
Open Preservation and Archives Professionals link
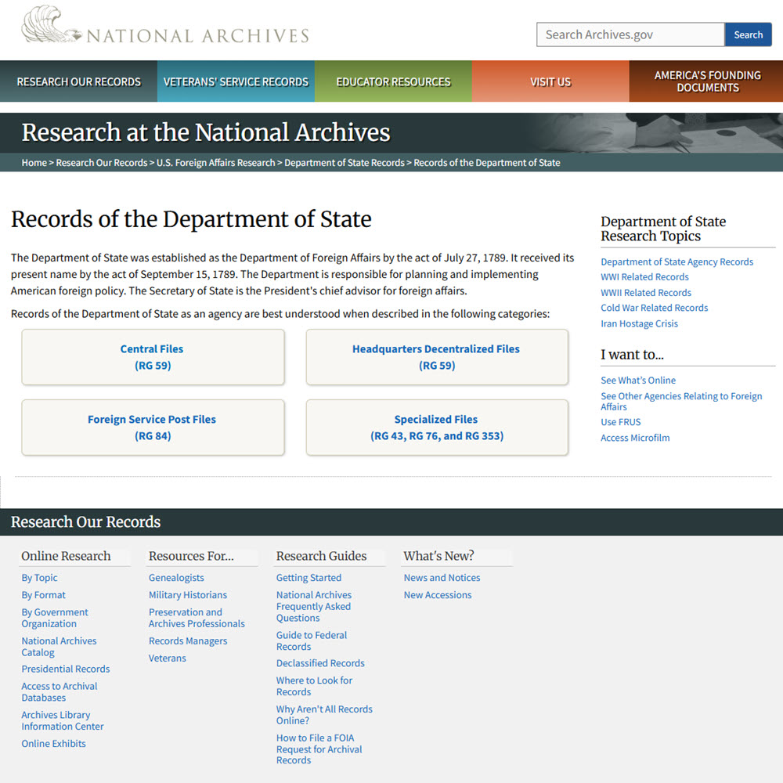click(x=197, y=618)
